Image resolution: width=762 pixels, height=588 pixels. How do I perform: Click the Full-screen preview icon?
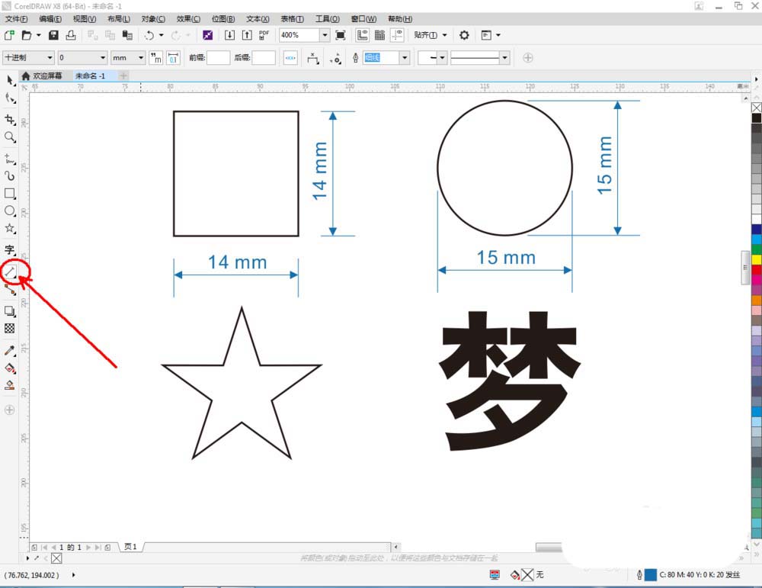point(341,35)
